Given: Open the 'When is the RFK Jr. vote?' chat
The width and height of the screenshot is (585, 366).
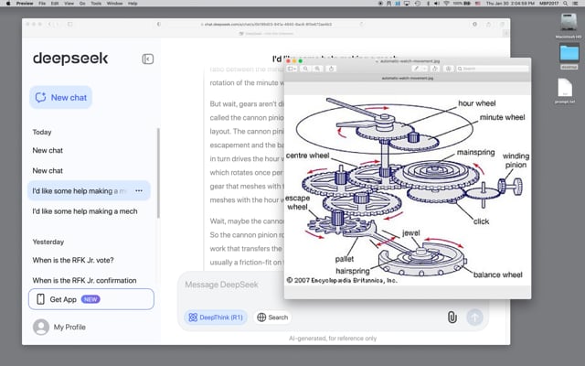Looking at the screenshot, I should [73, 260].
